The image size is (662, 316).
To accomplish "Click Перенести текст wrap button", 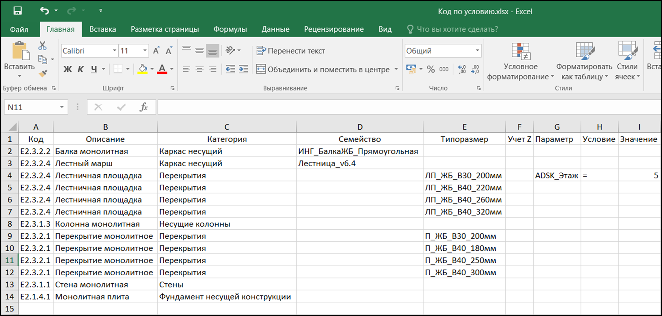I will 291,51.
